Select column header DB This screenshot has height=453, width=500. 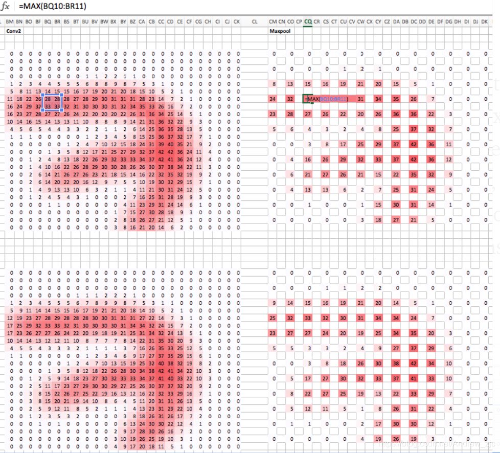point(405,21)
